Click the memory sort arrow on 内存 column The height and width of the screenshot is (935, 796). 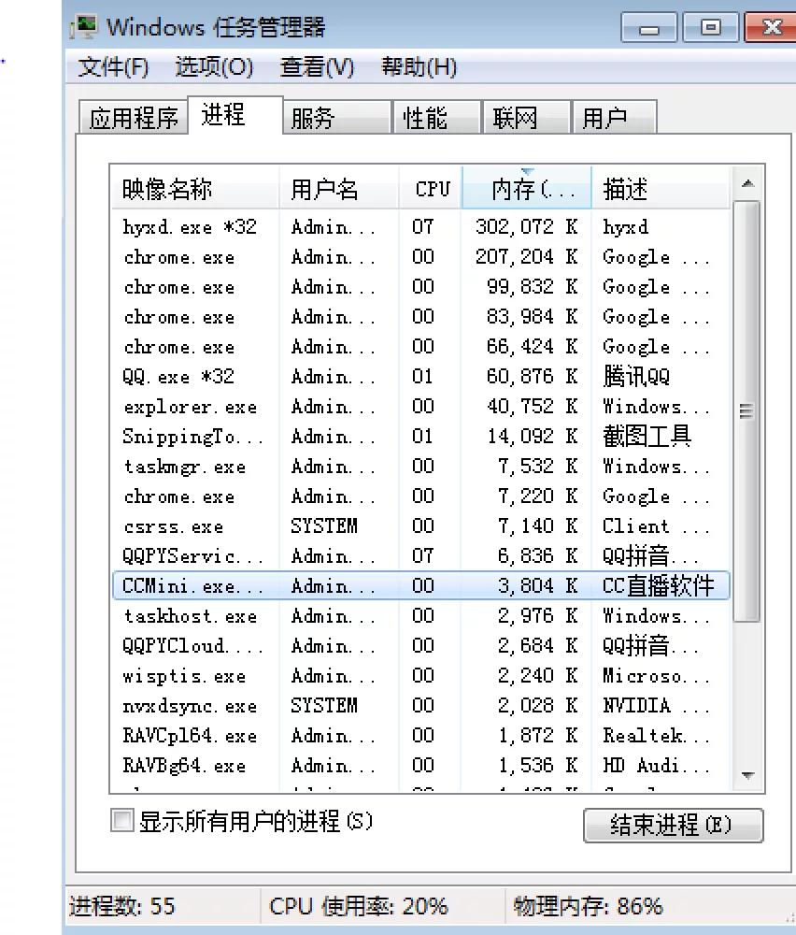click(526, 171)
